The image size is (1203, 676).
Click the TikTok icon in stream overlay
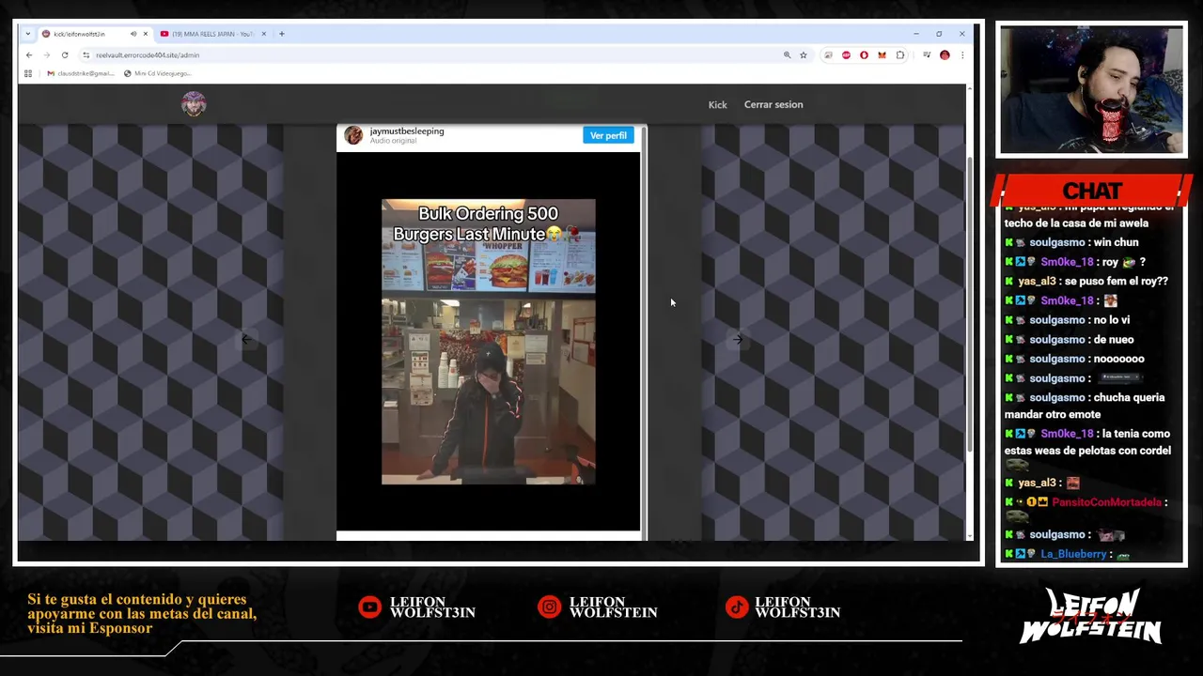737,607
